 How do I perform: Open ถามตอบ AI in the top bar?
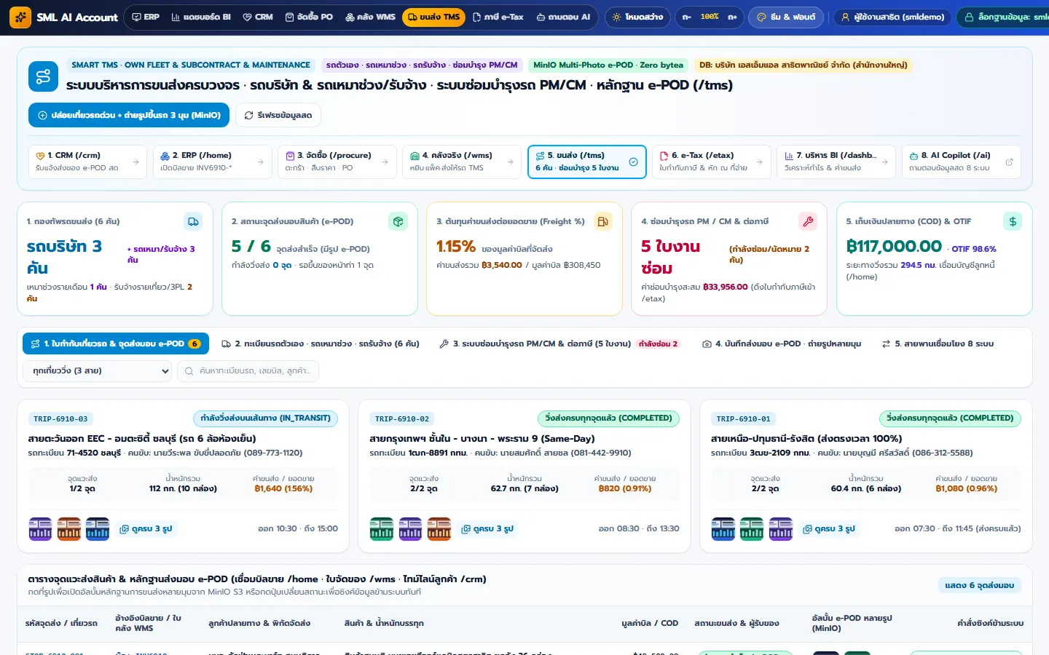[563, 17]
